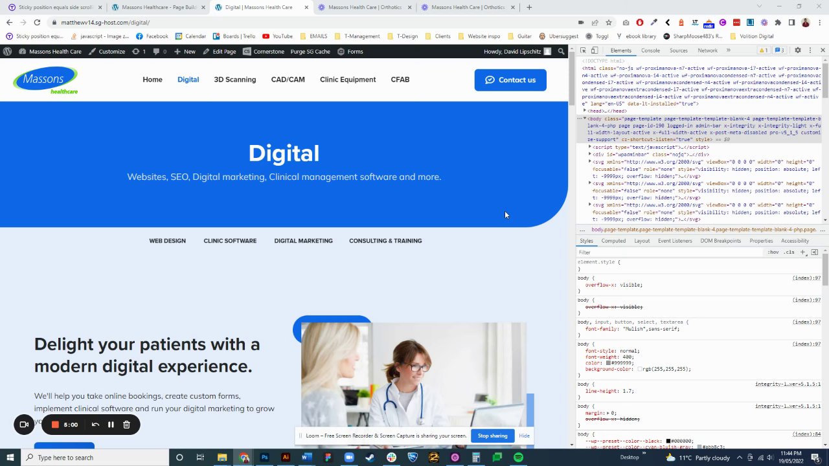Jump to the CLINIC SOFTWARE section link
Image resolution: width=829 pixels, height=466 pixels.
coord(230,241)
